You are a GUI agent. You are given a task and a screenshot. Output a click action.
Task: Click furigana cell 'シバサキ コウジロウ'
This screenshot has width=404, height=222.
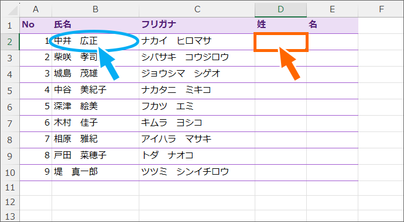pyautogui.click(x=197, y=58)
